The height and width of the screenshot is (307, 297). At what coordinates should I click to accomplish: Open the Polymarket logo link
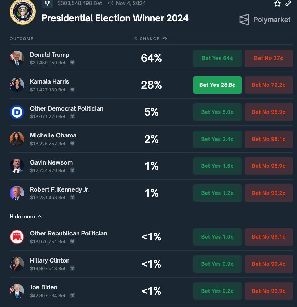pos(265,20)
